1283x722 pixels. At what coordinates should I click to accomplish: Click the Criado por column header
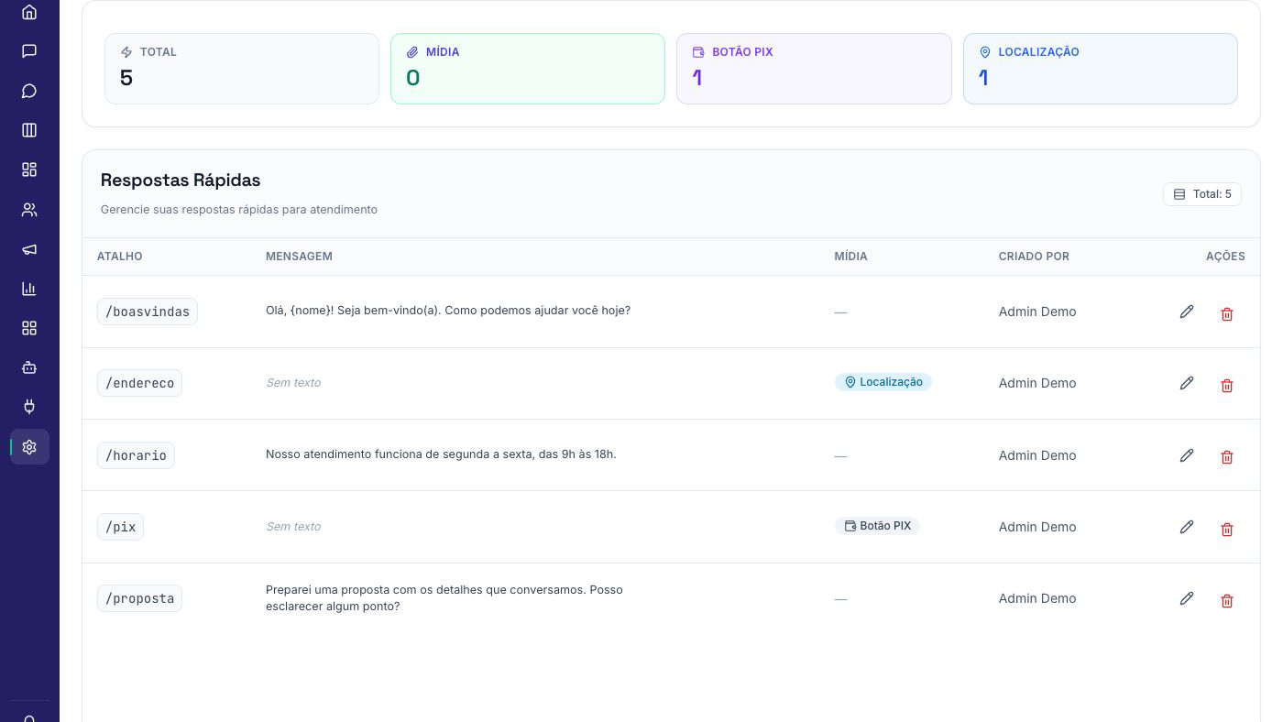(1034, 257)
